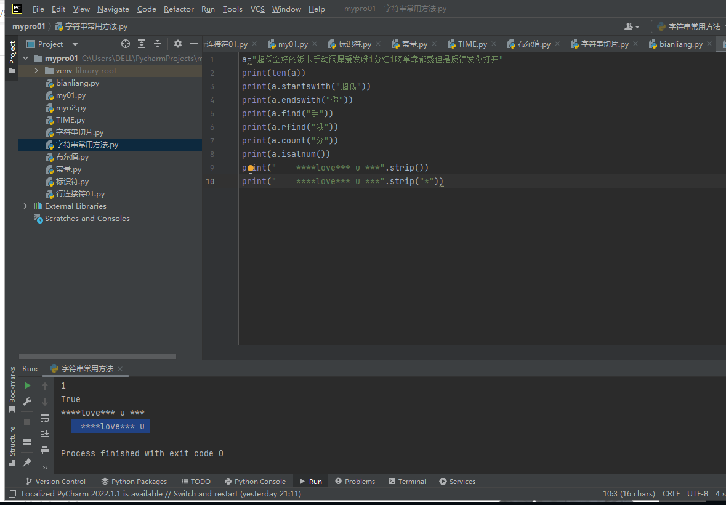Select myo2.py in project tree
The height and width of the screenshot is (505, 726).
[x=71, y=108]
